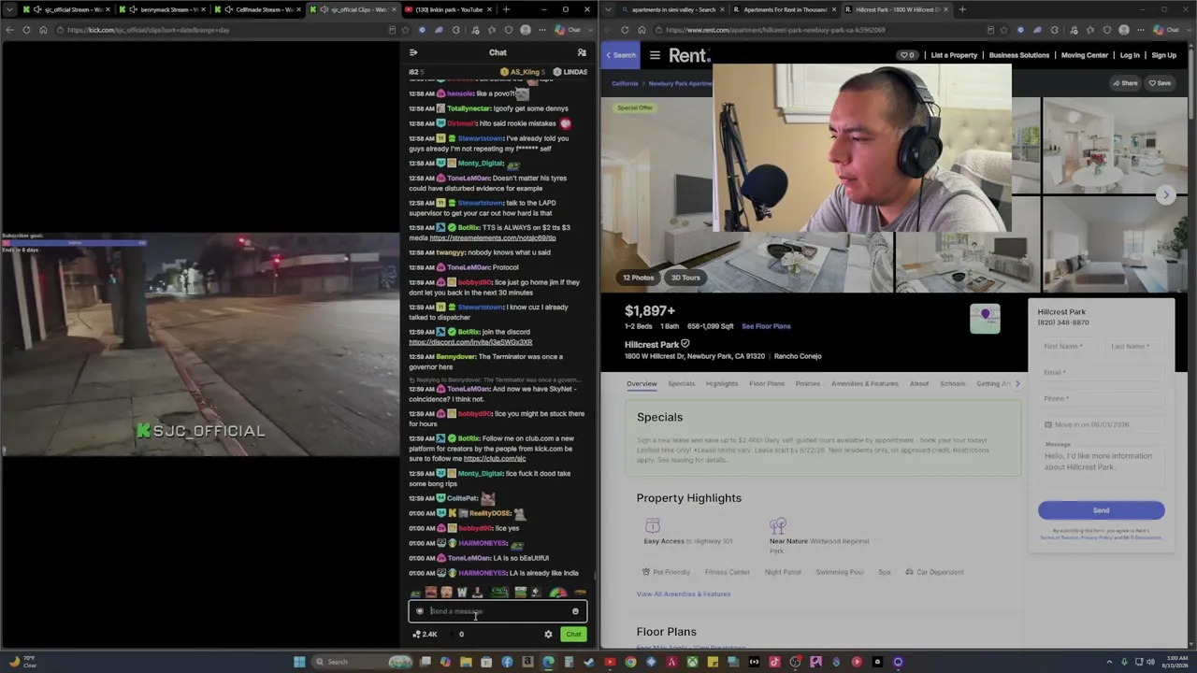Open 3D Tours for the listing
Viewport: 1197px width, 673px height.
(685, 278)
